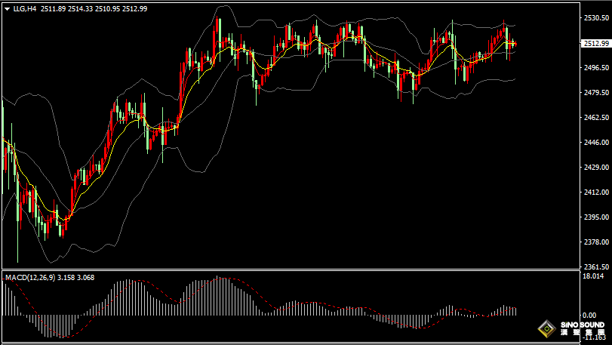
Task: Click the 2412.00 price axis label
Action: pos(596,193)
